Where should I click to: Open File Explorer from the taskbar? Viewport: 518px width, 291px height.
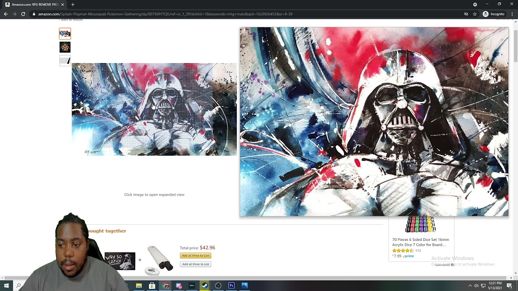click(139, 286)
